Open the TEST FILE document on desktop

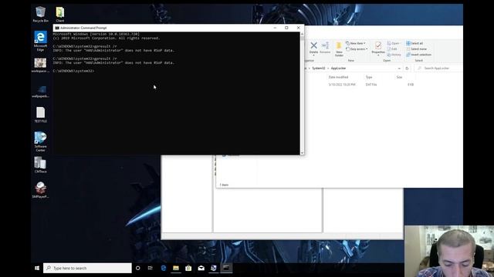click(40, 115)
